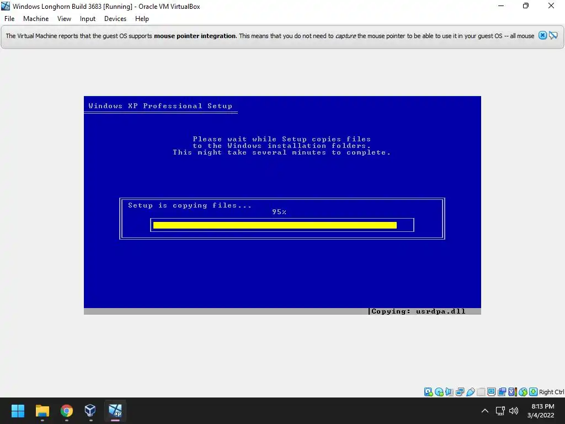This screenshot has width=565, height=424.
Task: Open File Explorer from the taskbar
Action: [x=42, y=411]
